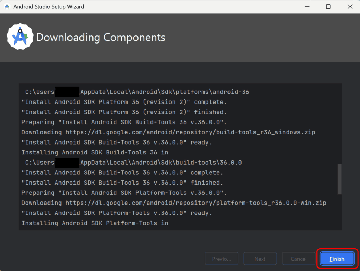Click the Android Studio logo in header

point(20,37)
